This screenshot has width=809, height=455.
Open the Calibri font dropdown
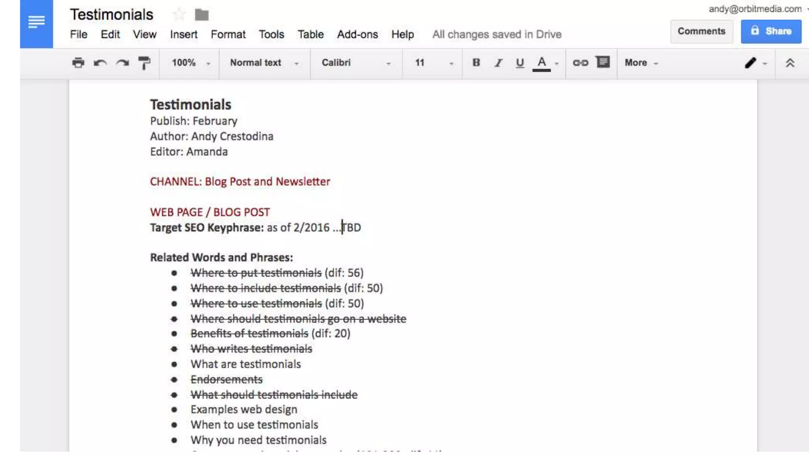(356, 63)
